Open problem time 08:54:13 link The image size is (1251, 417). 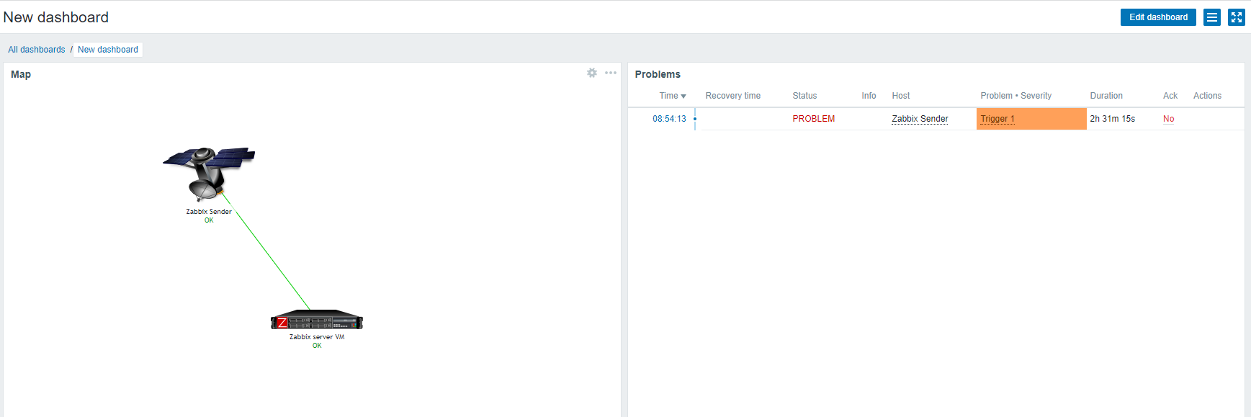pos(669,119)
